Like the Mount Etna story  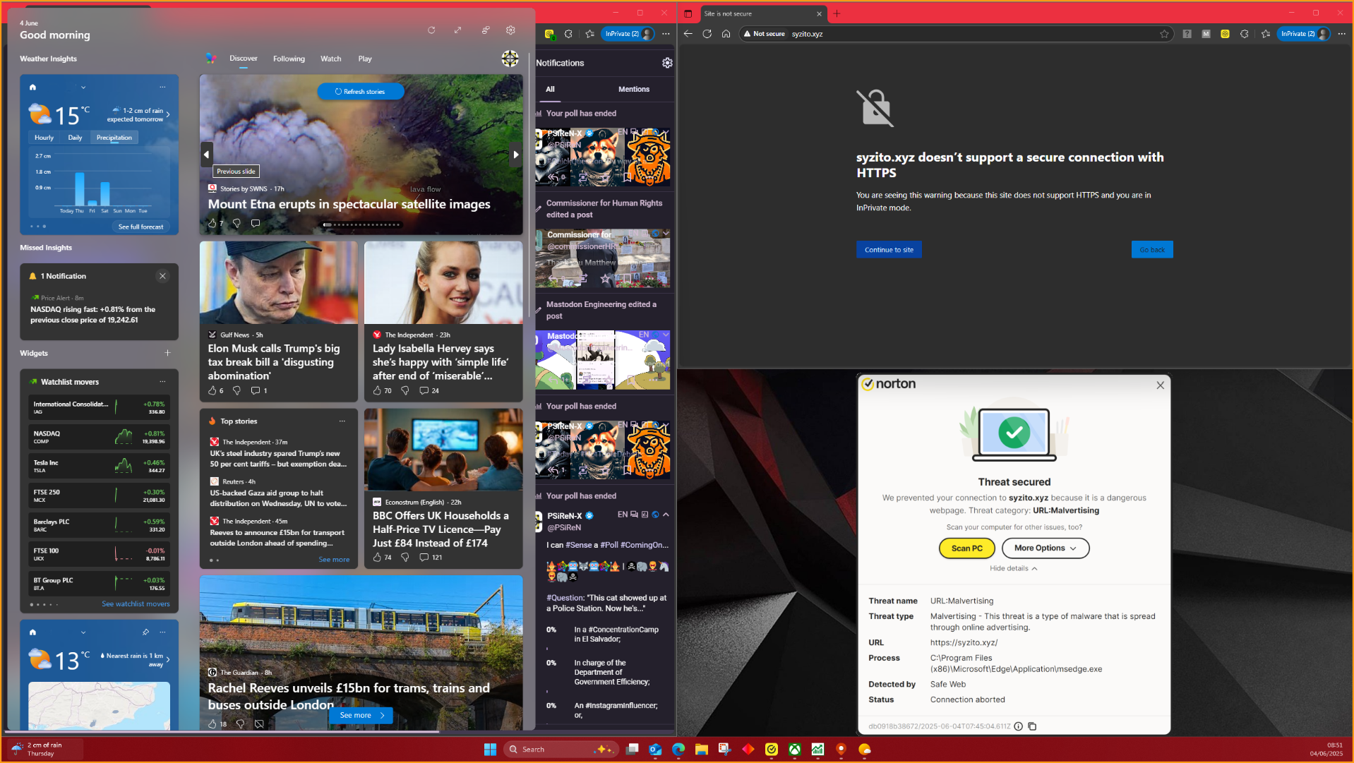click(x=212, y=223)
